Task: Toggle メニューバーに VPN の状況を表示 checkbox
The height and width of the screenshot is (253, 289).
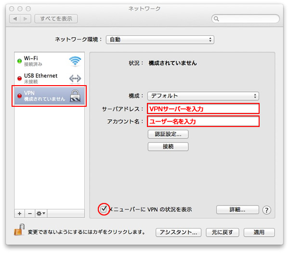Action: click(x=104, y=209)
